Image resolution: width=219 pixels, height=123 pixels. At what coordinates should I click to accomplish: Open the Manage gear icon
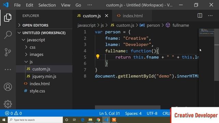coord(8,104)
